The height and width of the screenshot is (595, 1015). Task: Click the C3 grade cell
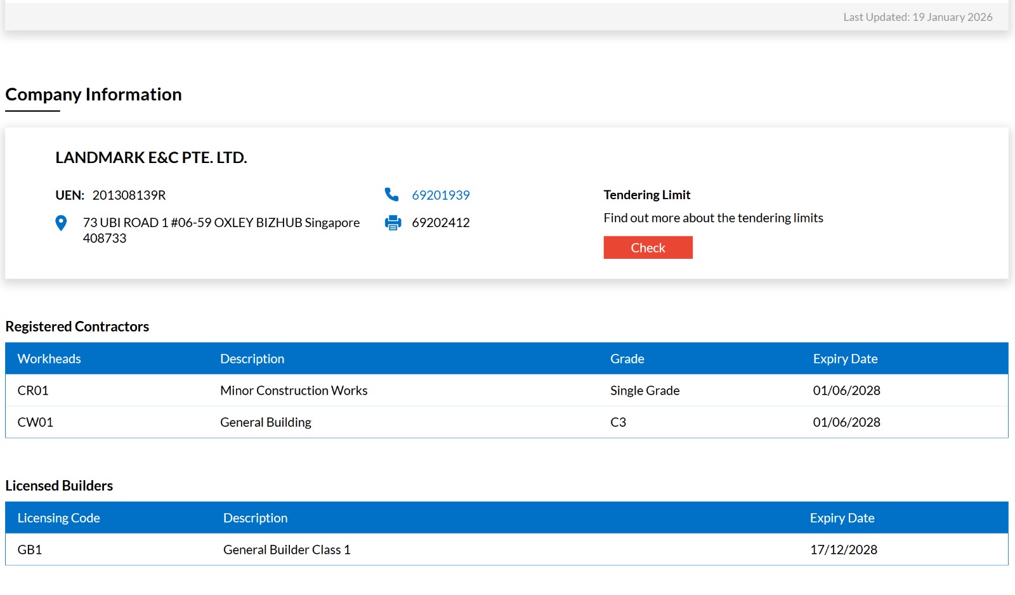[x=618, y=422]
